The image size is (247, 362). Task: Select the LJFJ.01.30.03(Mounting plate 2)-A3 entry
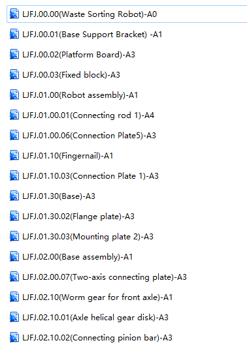88,237
